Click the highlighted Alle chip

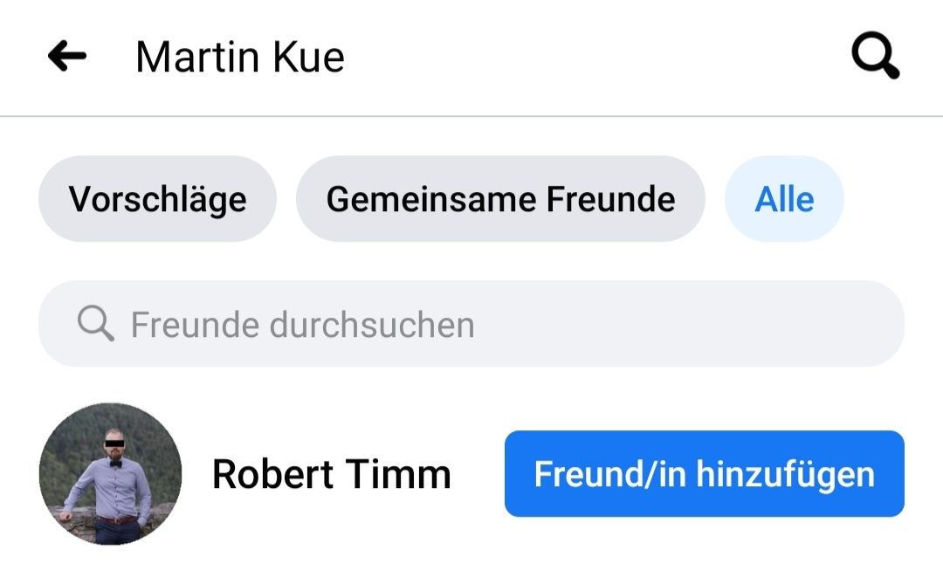(784, 199)
